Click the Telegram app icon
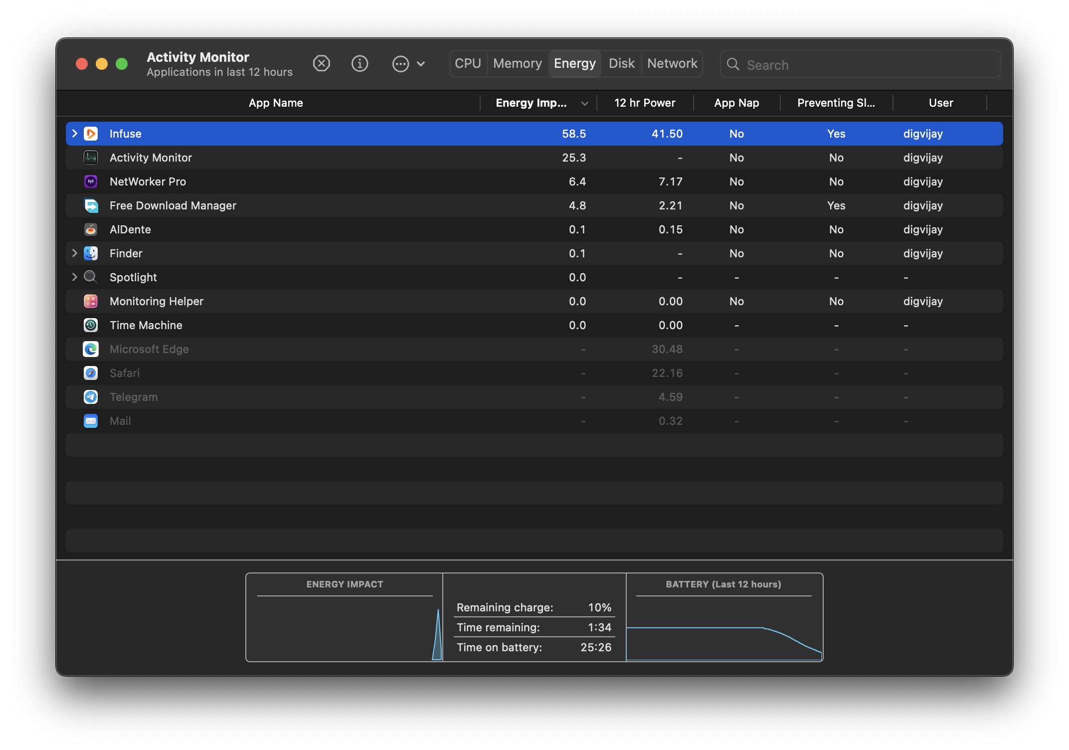The height and width of the screenshot is (750, 1069). tap(91, 397)
